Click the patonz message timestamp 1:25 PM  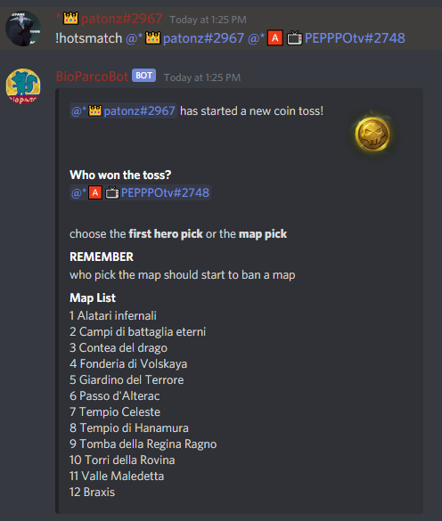(x=208, y=20)
